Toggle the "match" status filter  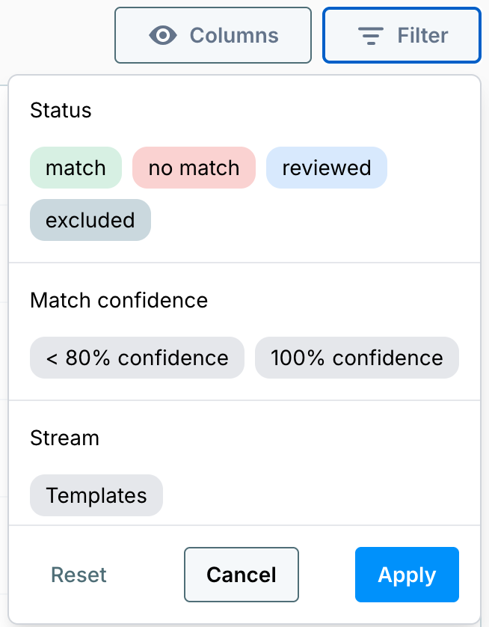point(76,168)
